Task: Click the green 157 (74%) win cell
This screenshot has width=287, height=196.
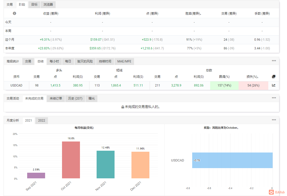Action: pyautogui.click(x=224, y=85)
